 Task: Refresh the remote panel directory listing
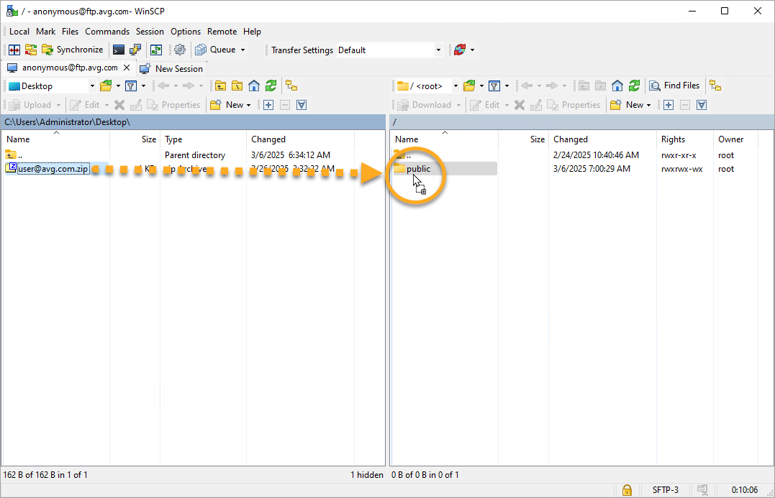pos(634,86)
